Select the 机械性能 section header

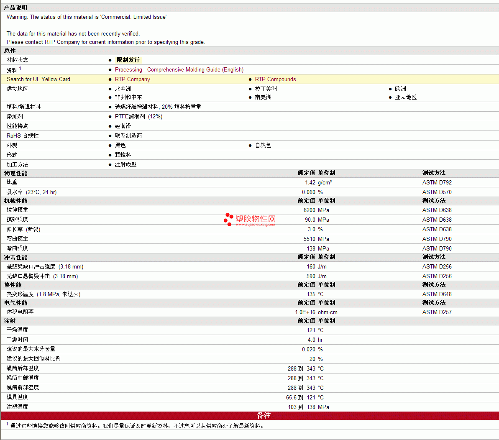click(x=15, y=201)
